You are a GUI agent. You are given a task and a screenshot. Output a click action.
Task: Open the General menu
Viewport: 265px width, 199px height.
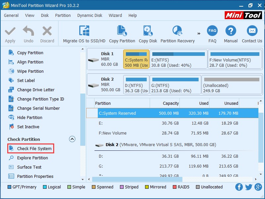[x=11, y=16]
